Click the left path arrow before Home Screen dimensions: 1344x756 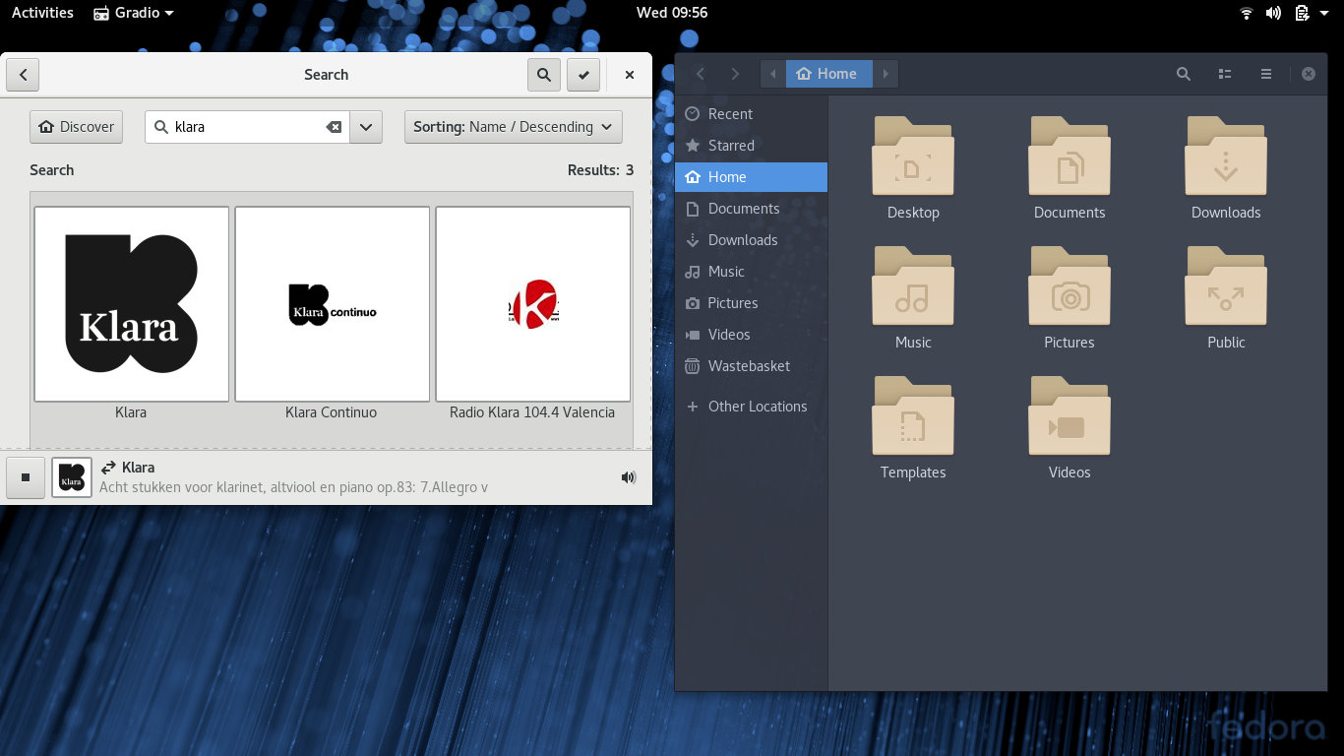(773, 74)
